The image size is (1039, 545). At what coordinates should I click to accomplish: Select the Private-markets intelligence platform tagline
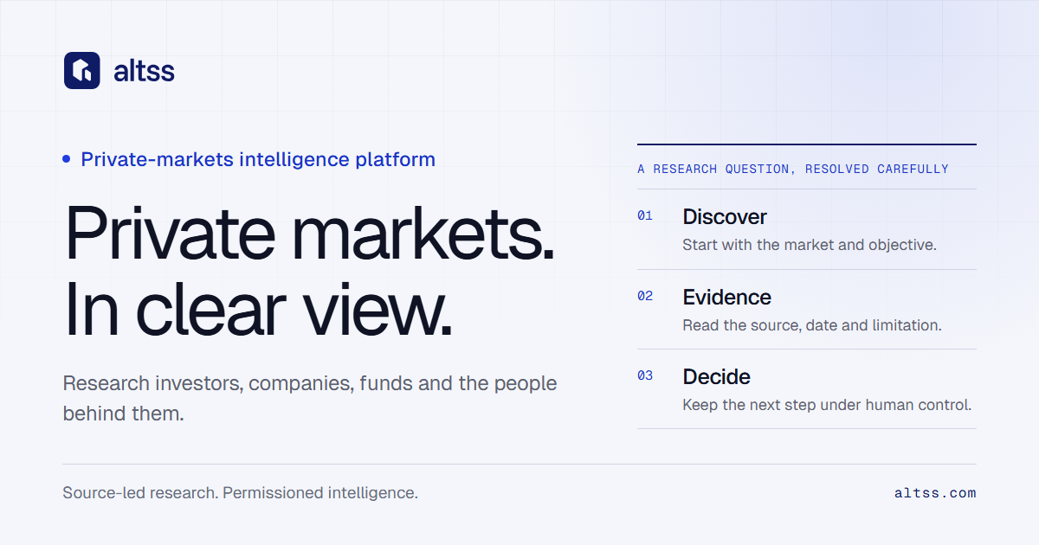tap(258, 159)
